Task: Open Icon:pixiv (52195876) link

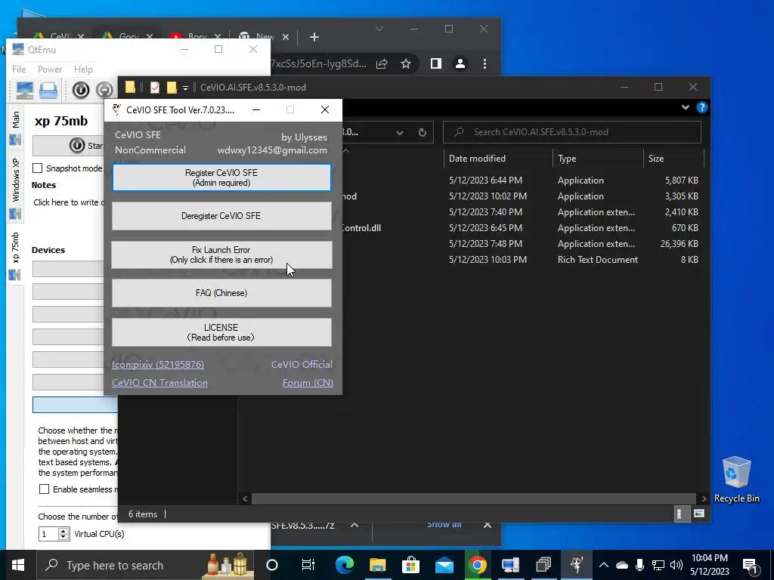Action: click(x=157, y=365)
